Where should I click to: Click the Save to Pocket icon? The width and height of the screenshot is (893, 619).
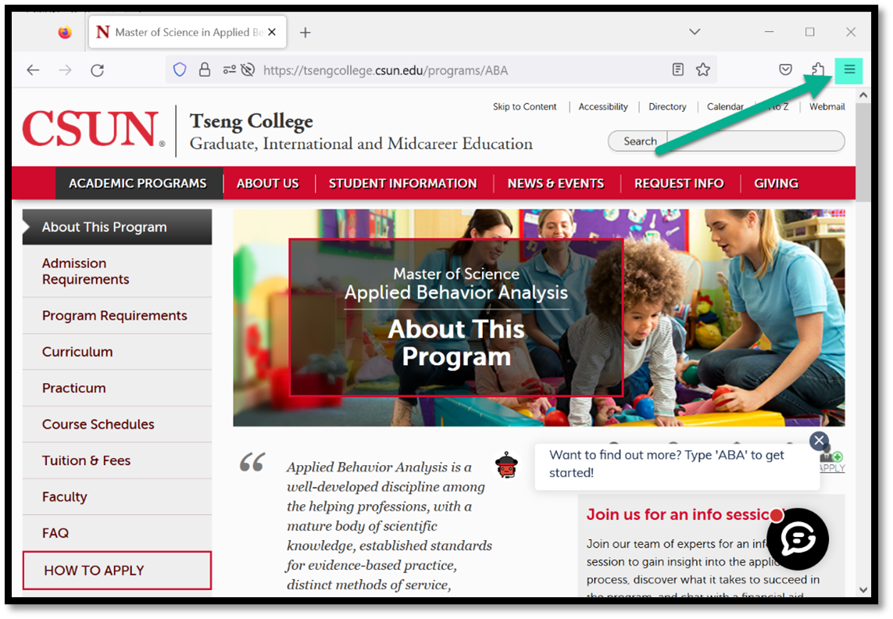pos(785,70)
